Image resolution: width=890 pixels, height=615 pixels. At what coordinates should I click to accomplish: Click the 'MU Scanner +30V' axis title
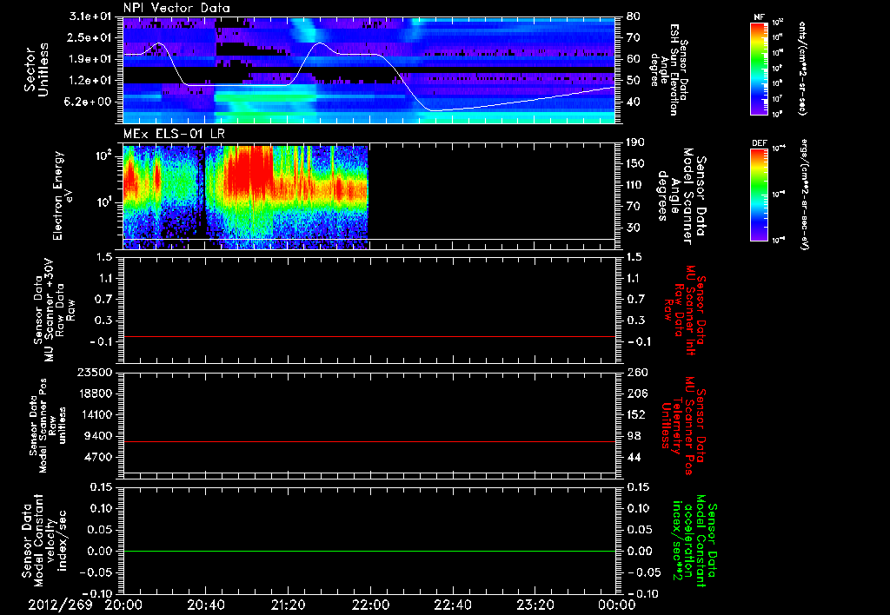[x=54, y=310]
